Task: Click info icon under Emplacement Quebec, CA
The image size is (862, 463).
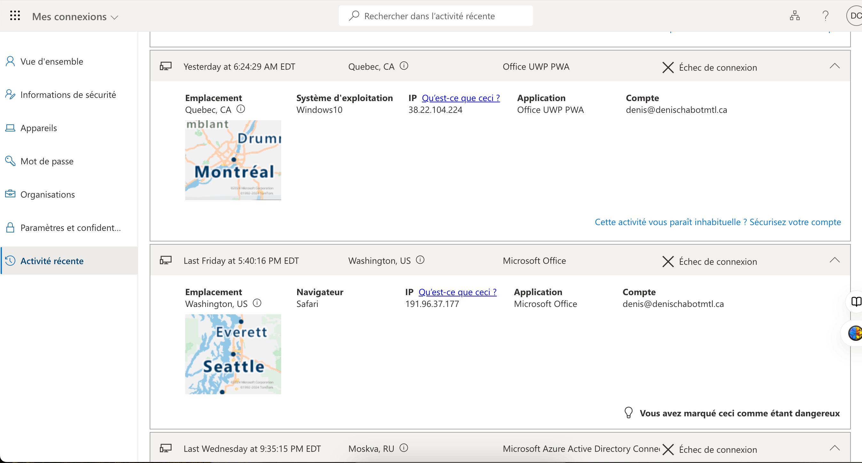Action: [x=241, y=109]
